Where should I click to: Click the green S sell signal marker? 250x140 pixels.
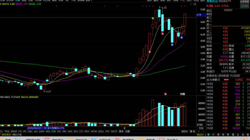click(x=153, y=18)
